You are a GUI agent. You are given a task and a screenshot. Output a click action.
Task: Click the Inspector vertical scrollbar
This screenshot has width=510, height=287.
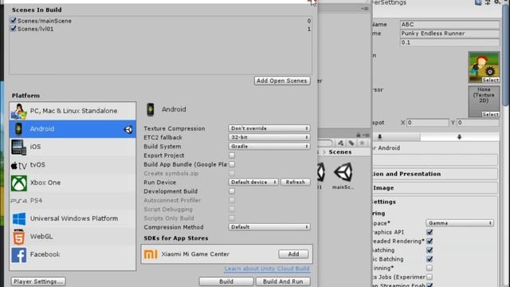tap(506, 55)
